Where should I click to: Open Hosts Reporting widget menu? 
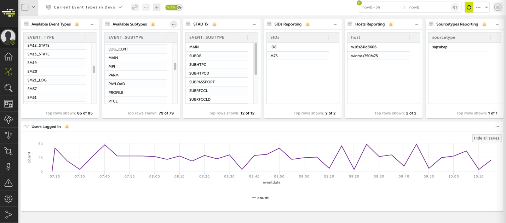tap(416, 24)
